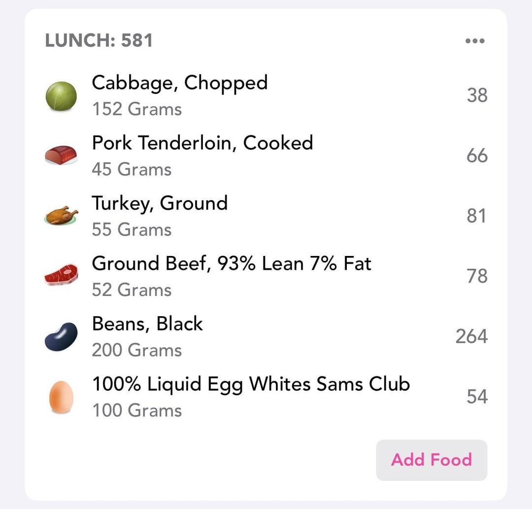Tap the red steak beef icon
532x509 pixels.
(x=61, y=275)
